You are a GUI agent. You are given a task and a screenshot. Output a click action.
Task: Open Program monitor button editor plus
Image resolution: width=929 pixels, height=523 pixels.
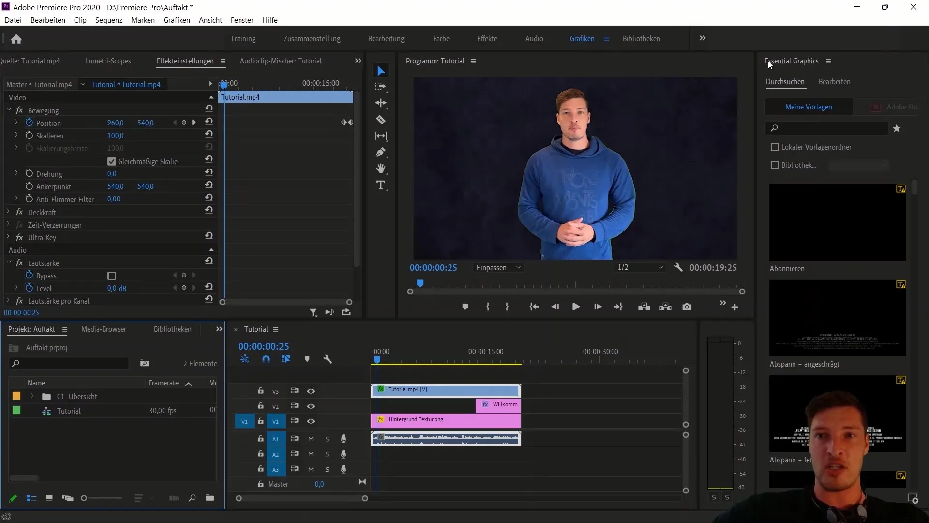[734, 308]
